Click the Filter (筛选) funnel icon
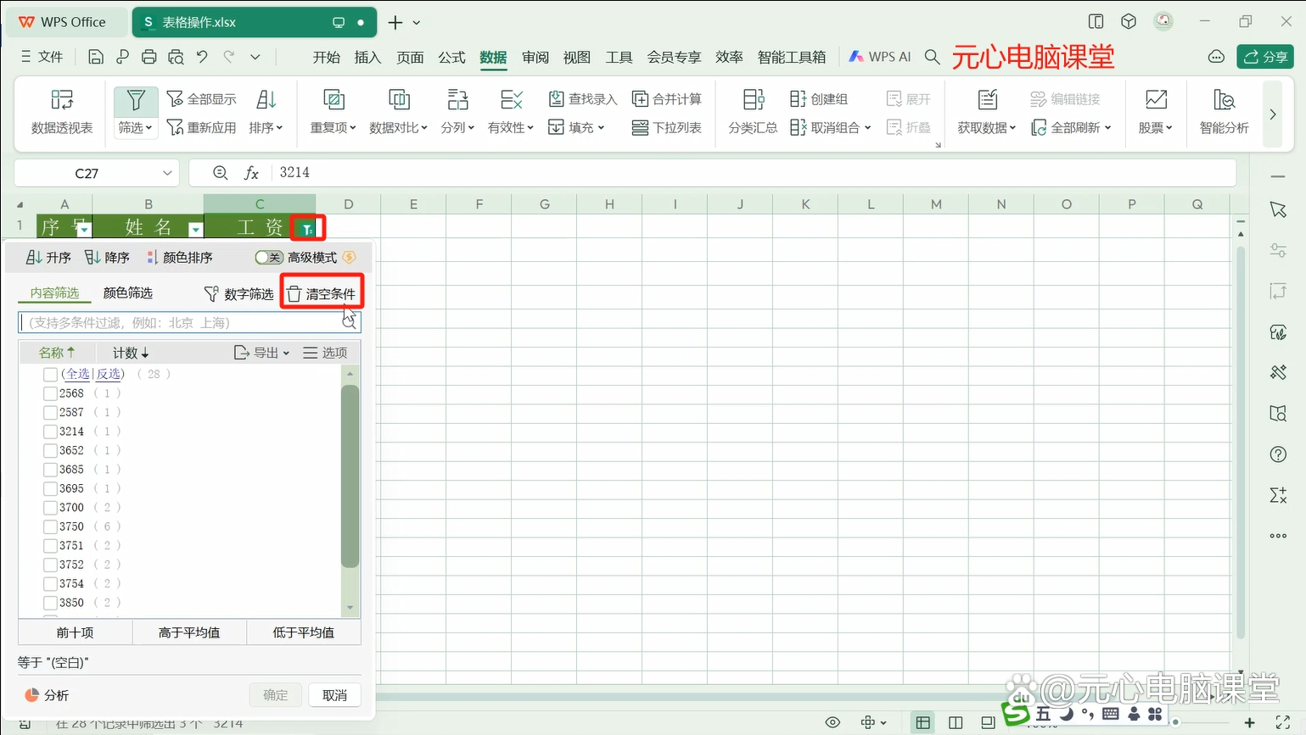The height and width of the screenshot is (735, 1306). pos(136,101)
